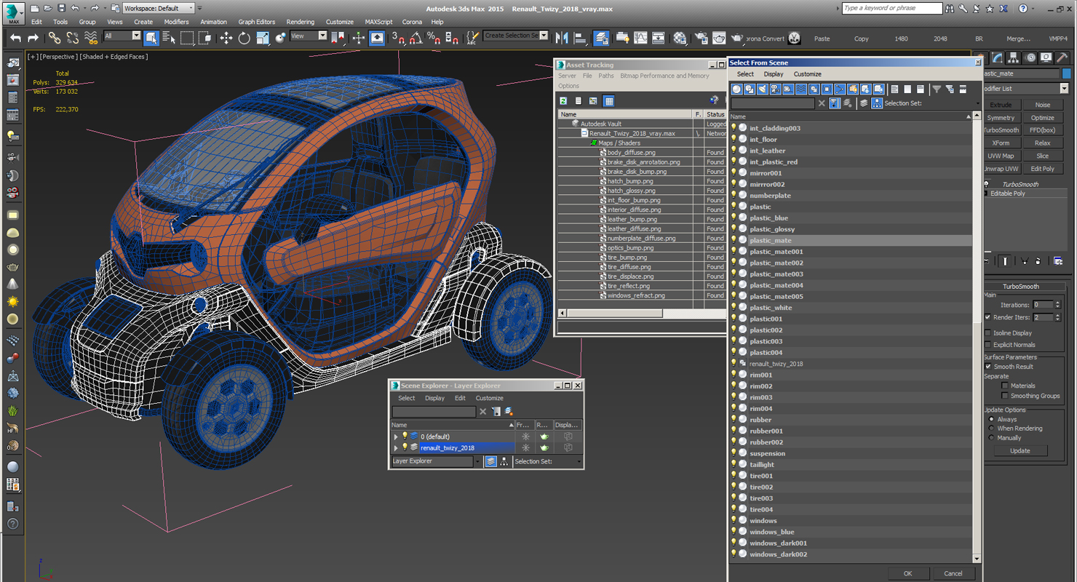
Task: Open the Modifiers menu
Action: pos(176,22)
